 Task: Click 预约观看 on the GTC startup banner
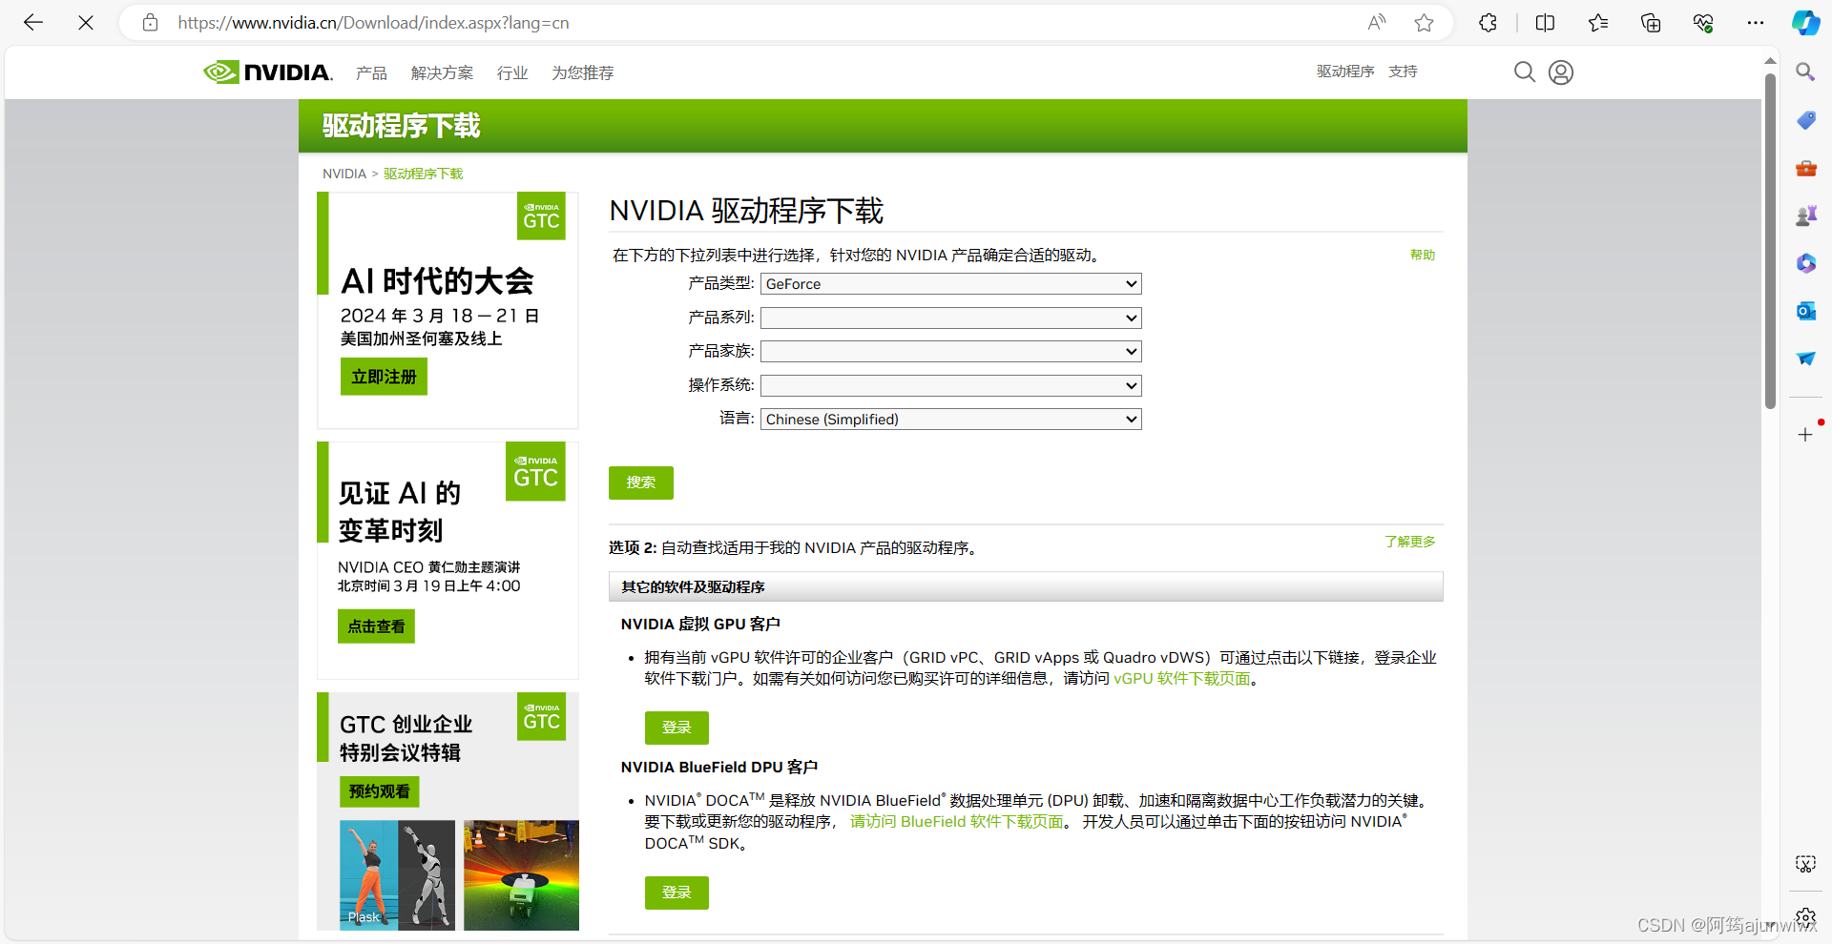(x=379, y=791)
